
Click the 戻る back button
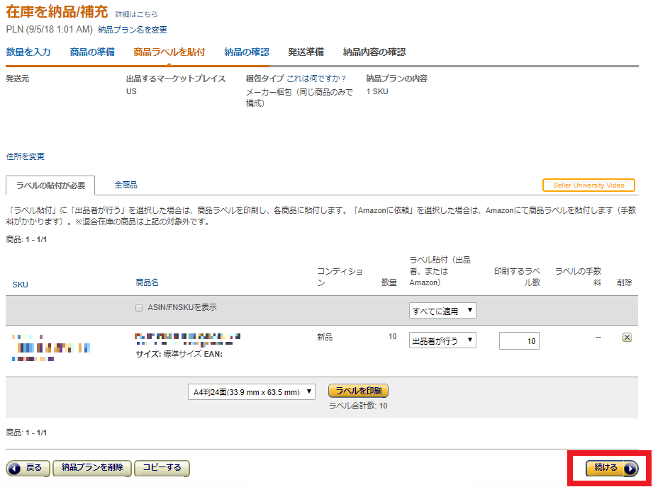click(x=28, y=468)
